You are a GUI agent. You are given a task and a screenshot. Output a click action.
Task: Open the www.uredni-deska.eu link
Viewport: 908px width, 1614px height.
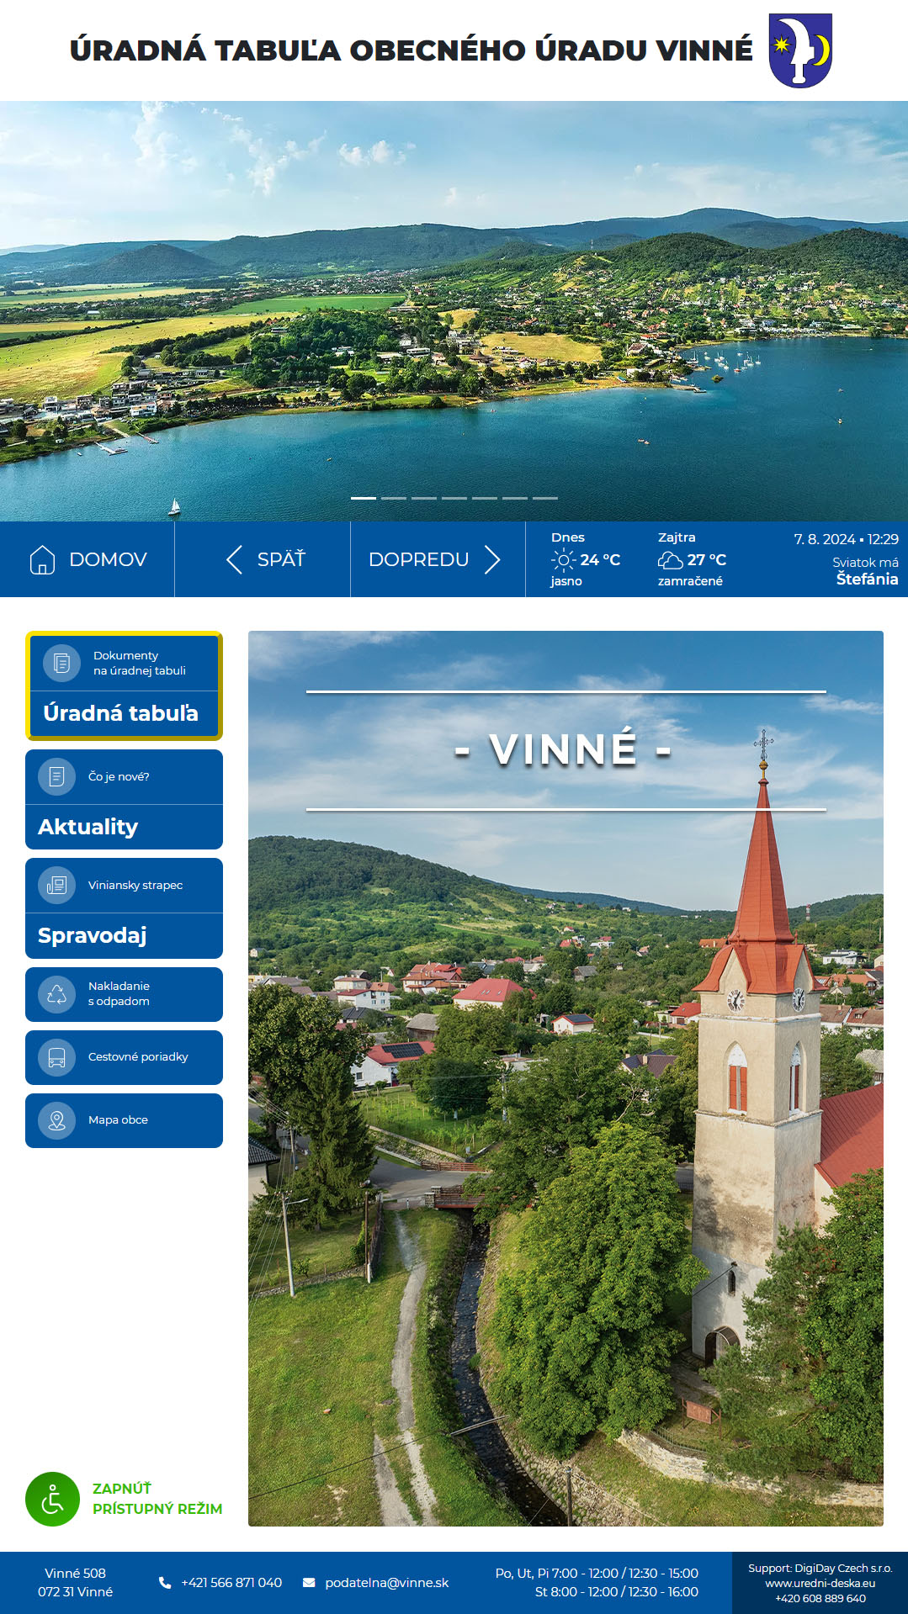[x=820, y=1583]
